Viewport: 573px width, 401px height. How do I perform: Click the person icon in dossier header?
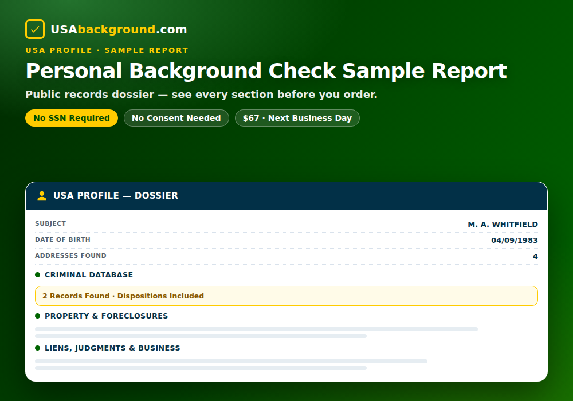[42, 196]
